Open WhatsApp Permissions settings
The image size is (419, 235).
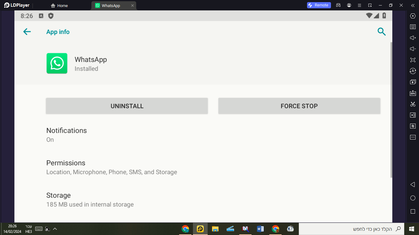tap(203, 167)
